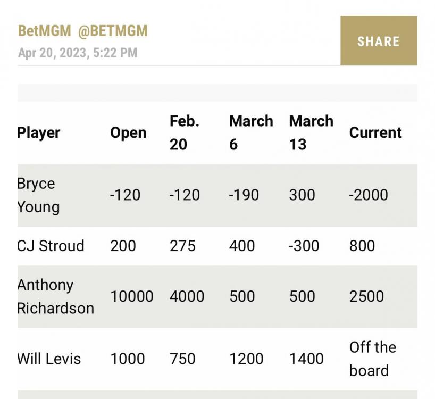Open the BetMGM account name link
The image size is (435, 399).
tap(44, 31)
